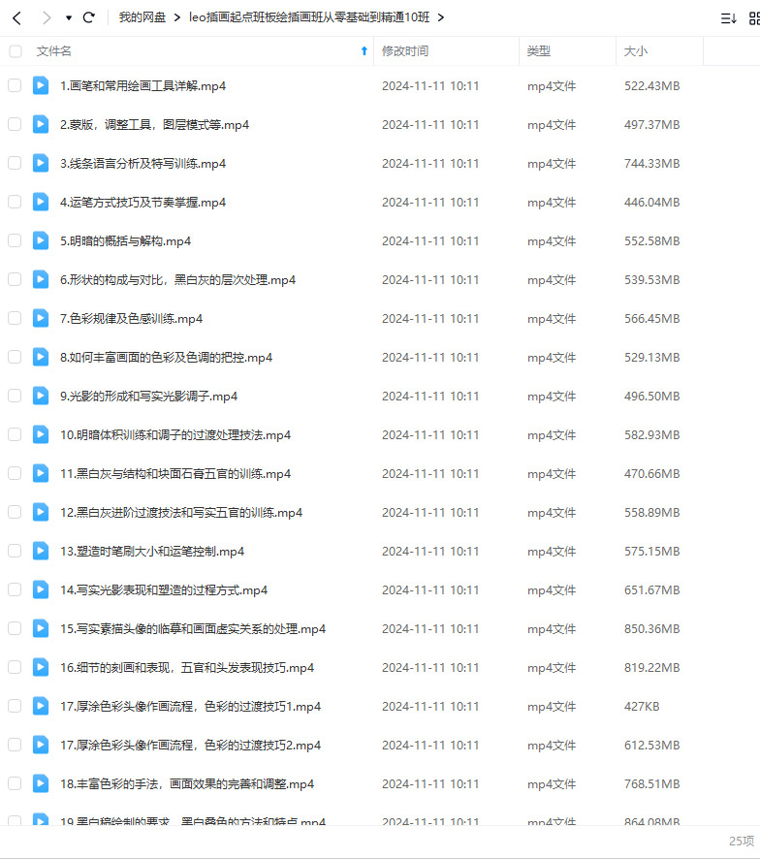Click video icon for 1.画笔和常用绘画工具详解.mp4
Viewport: 760px width, 859px height.
pyautogui.click(x=41, y=85)
